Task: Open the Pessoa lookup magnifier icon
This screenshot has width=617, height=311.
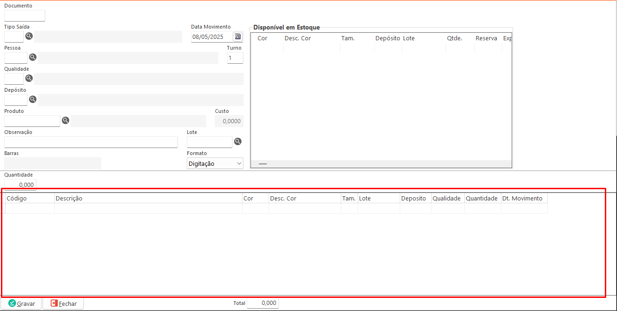Action: 33,57
